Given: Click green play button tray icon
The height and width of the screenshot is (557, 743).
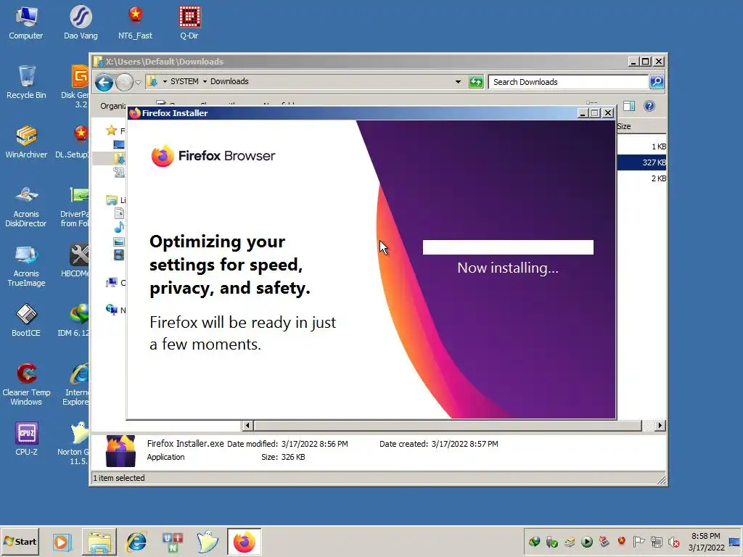Looking at the screenshot, I should (586, 541).
